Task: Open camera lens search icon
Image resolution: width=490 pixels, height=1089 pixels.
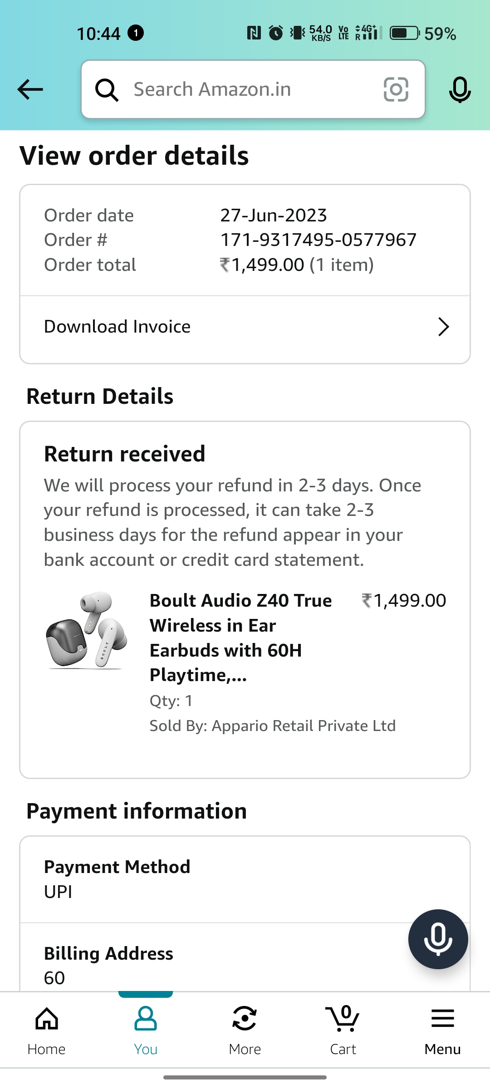Action: (x=396, y=89)
